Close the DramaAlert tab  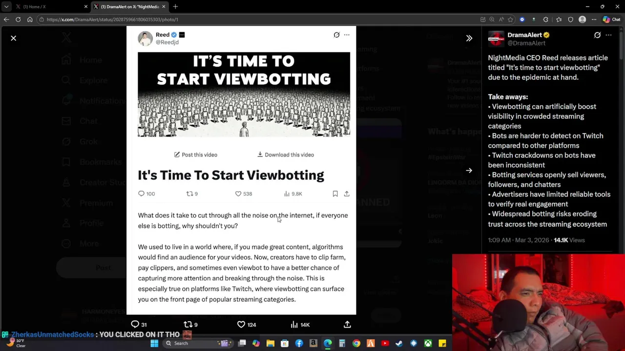pos(164,7)
